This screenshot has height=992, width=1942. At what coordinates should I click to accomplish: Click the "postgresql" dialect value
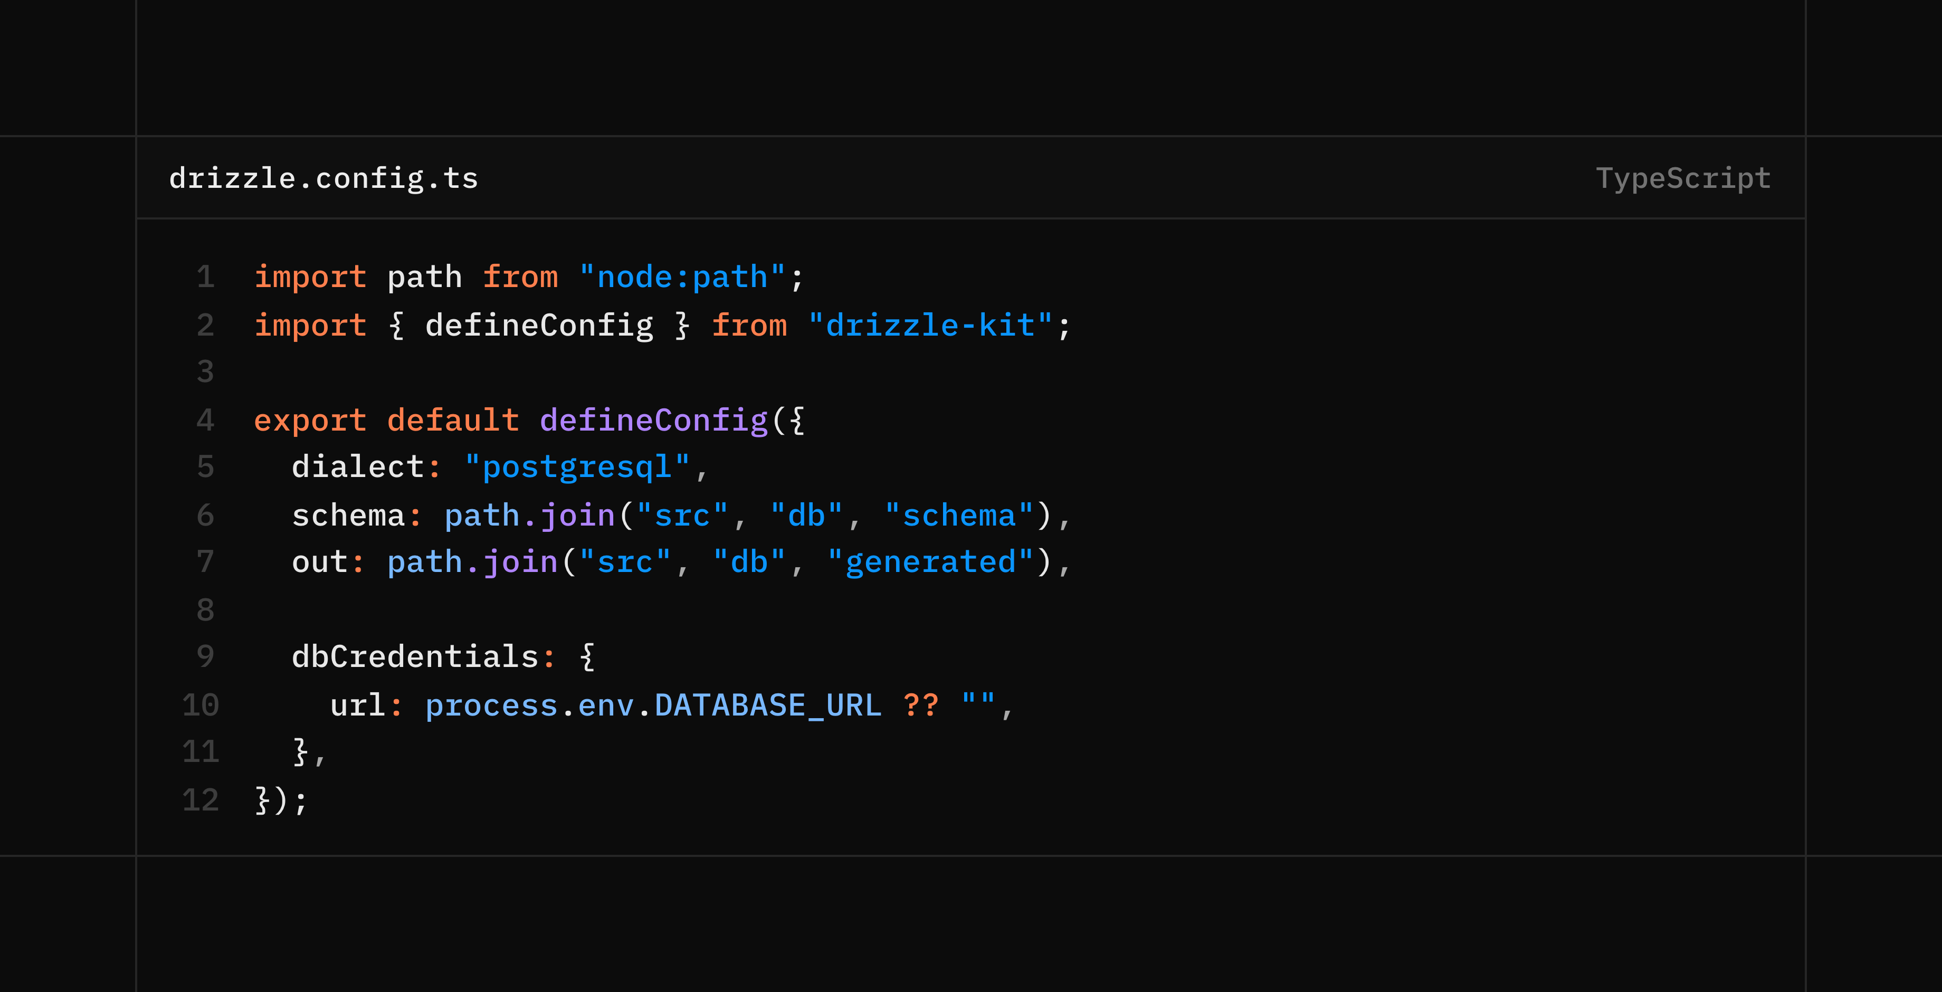(577, 468)
